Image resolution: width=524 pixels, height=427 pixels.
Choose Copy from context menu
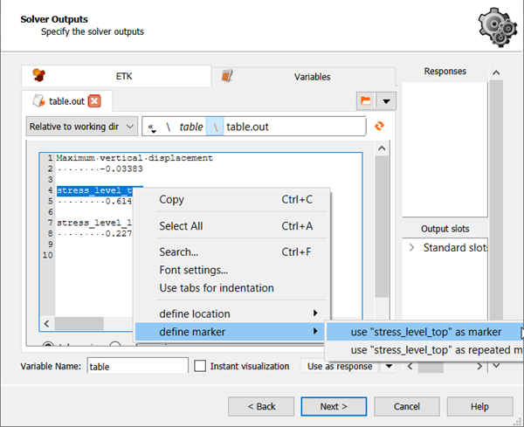coord(232,199)
